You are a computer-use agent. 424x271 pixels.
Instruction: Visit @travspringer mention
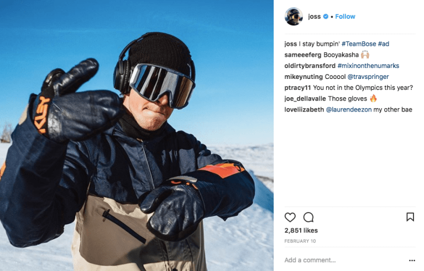tap(368, 77)
